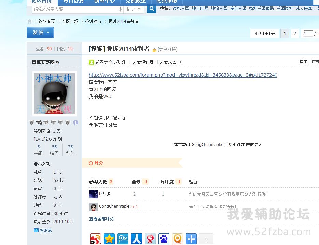Click 后起之秀 user group link

[42, 164]
